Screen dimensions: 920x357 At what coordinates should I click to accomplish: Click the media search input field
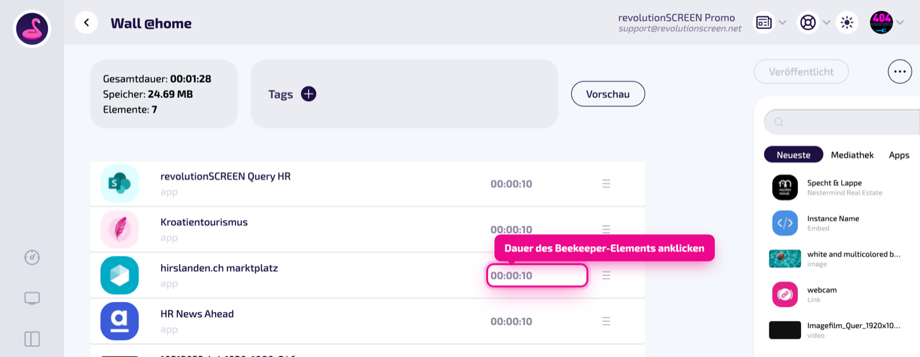coord(842,122)
